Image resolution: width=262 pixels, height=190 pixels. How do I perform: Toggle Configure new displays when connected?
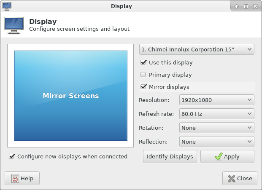pos(12,156)
